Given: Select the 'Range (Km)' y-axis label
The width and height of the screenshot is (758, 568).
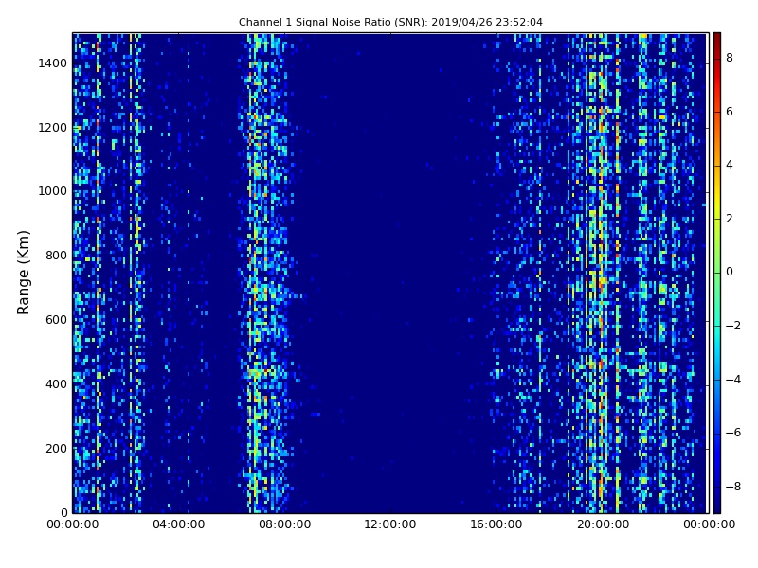Looking at the screenshot, I should (x=23, y=273).
